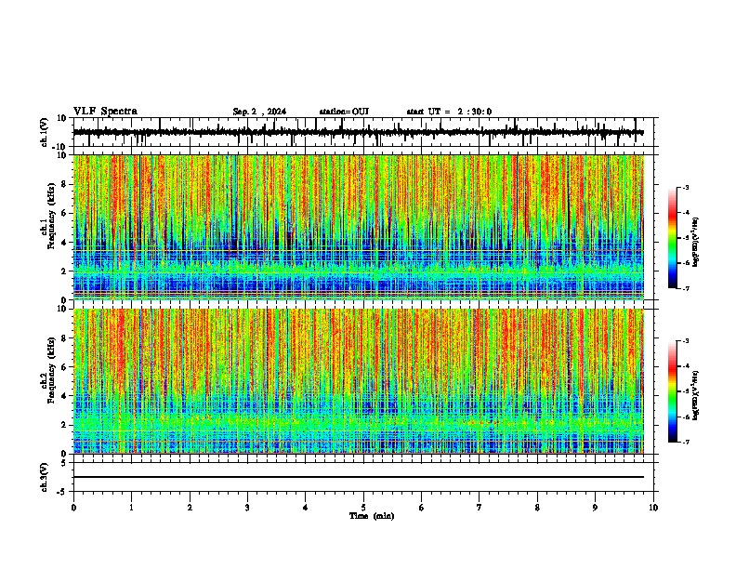Click the flat ch.3 voltage trace line
Screen dimensions: 736x569
click(x=358, y=477)
